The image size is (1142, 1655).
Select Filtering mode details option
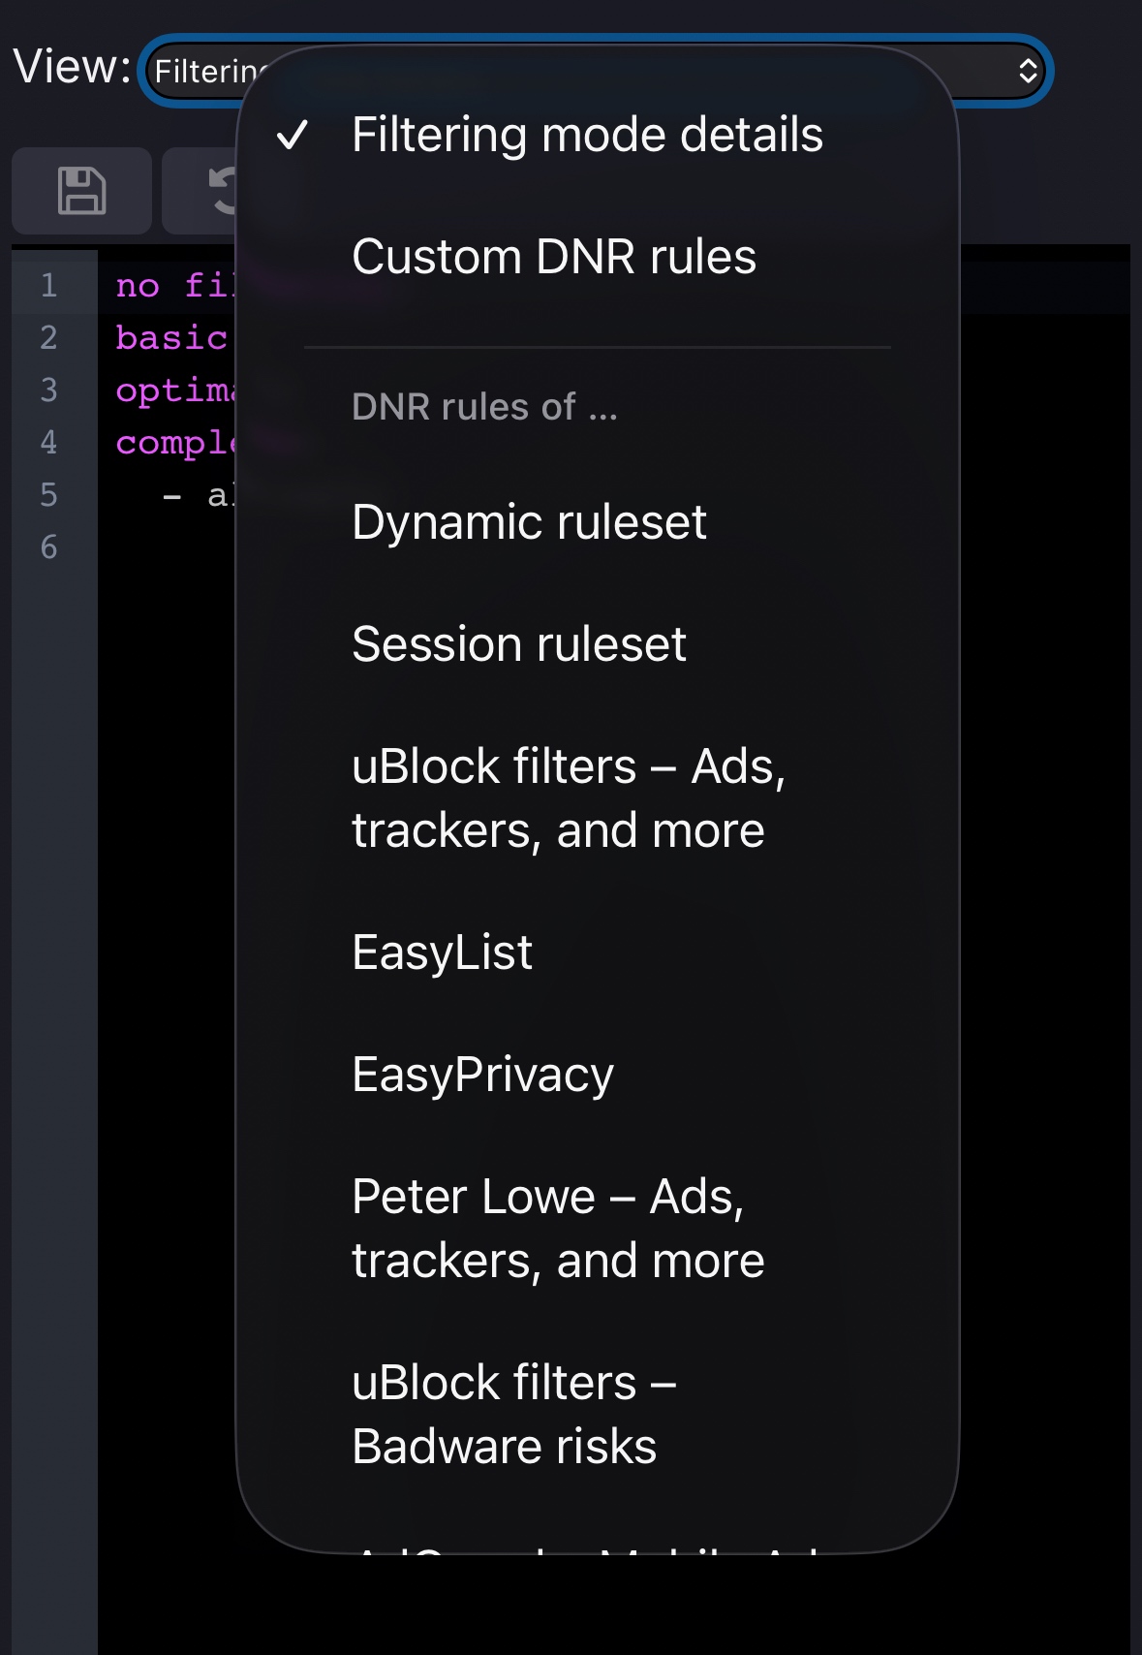click(x=587, y=135)
